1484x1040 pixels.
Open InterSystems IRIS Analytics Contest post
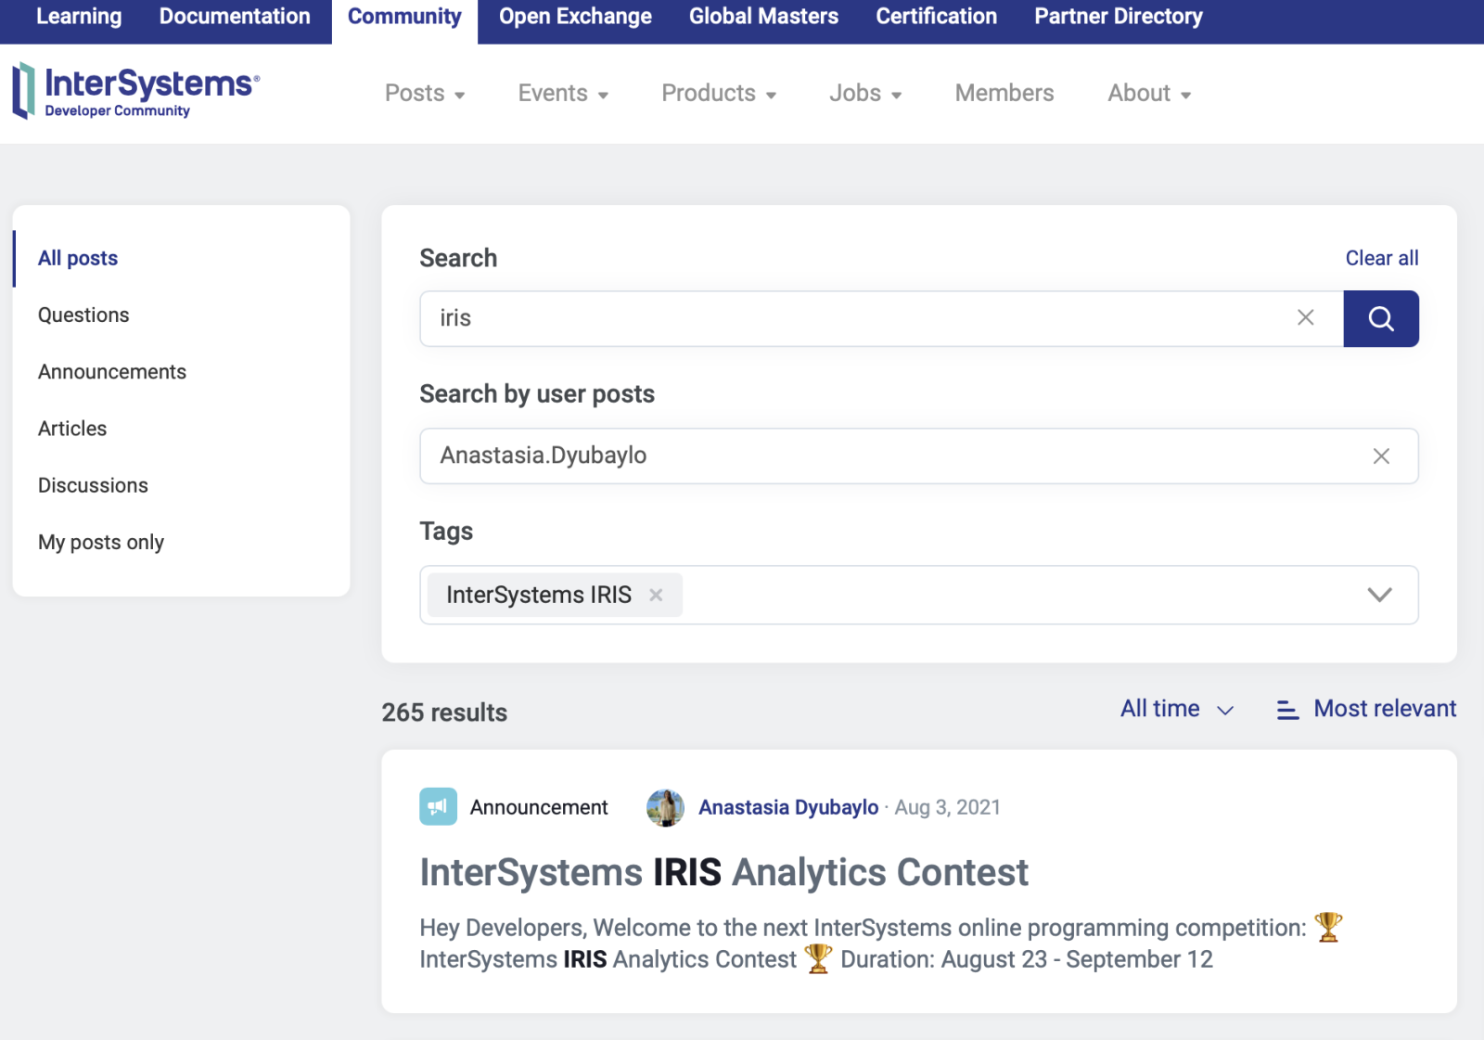tap(723, 873)
